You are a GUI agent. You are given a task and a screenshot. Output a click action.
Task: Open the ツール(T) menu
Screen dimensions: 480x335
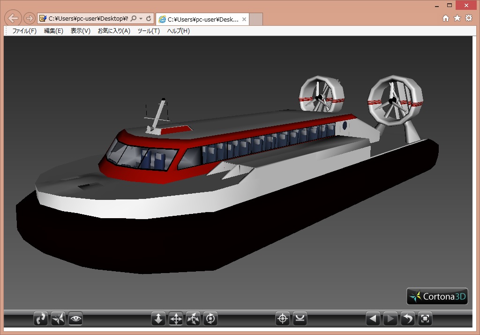pos(149,31)
